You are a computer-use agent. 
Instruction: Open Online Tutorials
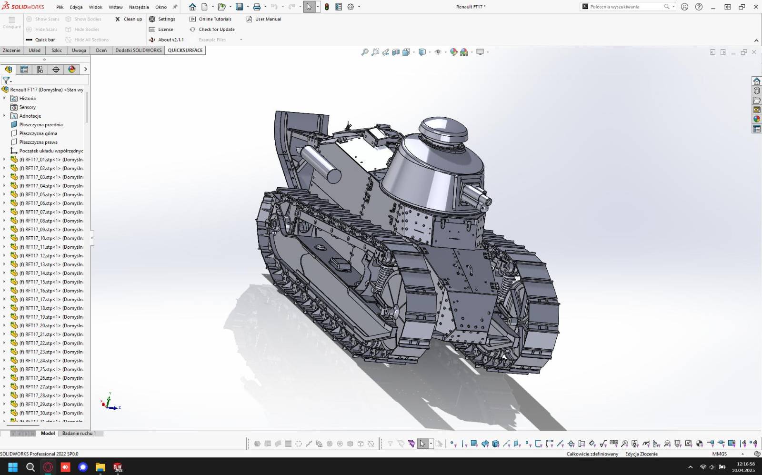pyautogui.click(x=211, y=19)
